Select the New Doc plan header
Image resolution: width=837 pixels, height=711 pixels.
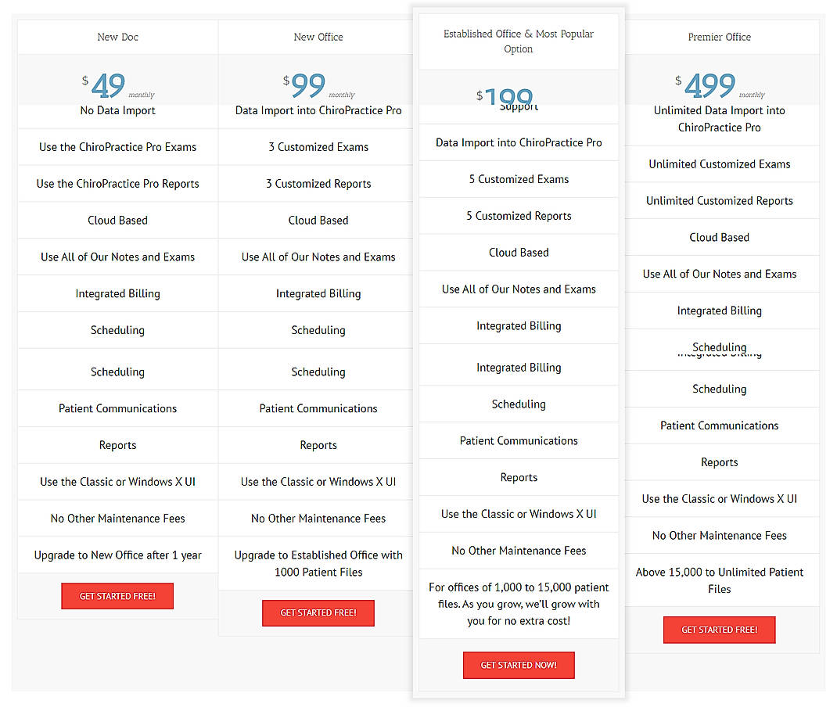117,37
